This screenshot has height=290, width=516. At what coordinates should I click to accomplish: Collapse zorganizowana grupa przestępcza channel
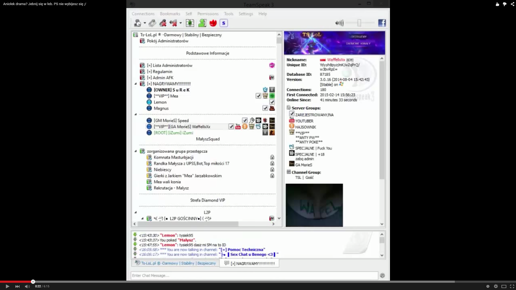click(x=135, y=151)
